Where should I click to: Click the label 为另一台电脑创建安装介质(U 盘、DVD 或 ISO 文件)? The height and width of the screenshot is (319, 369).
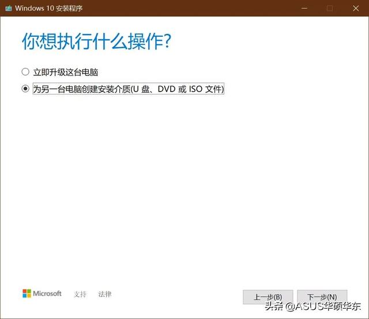point(129,89)
